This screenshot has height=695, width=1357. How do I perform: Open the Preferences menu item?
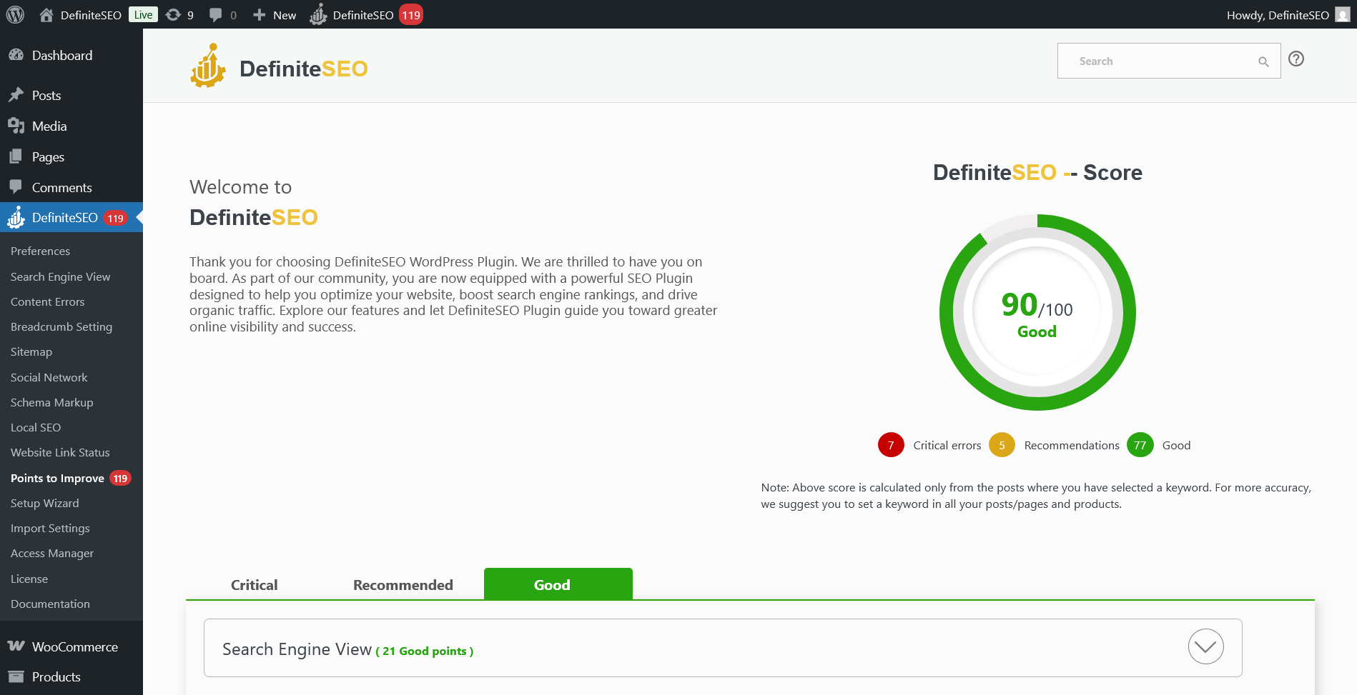pyautogui.click(x=40, y=251)
